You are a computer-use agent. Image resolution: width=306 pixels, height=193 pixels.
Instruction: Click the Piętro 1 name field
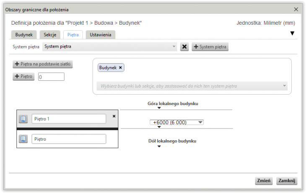point(69,119)
